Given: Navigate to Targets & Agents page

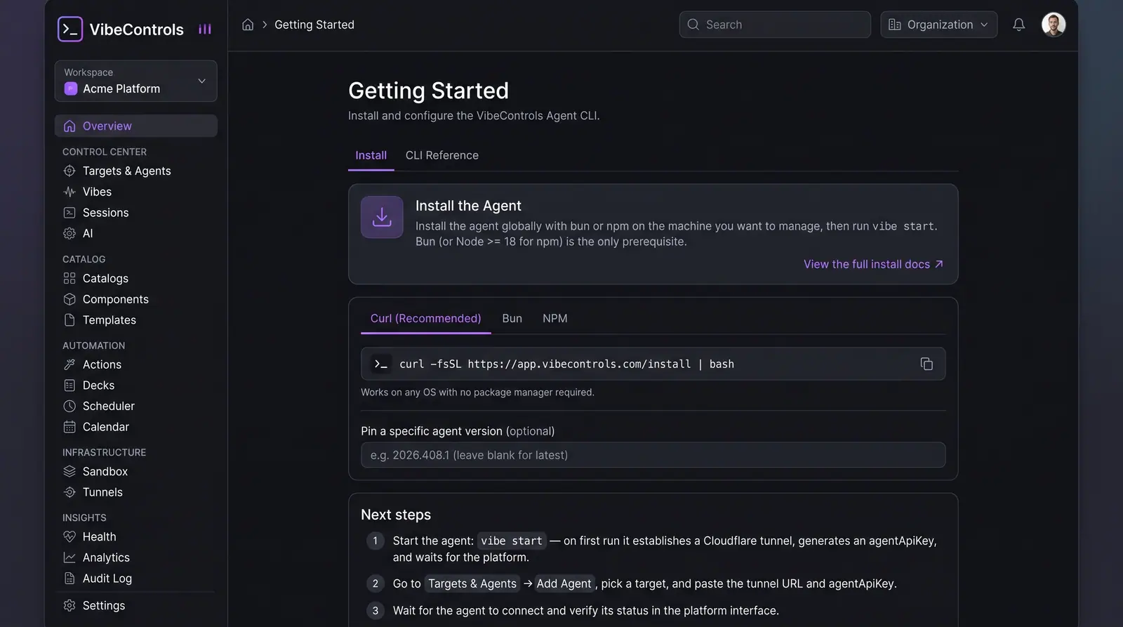Looking at the screenshot, I should [x=127, y=171].
